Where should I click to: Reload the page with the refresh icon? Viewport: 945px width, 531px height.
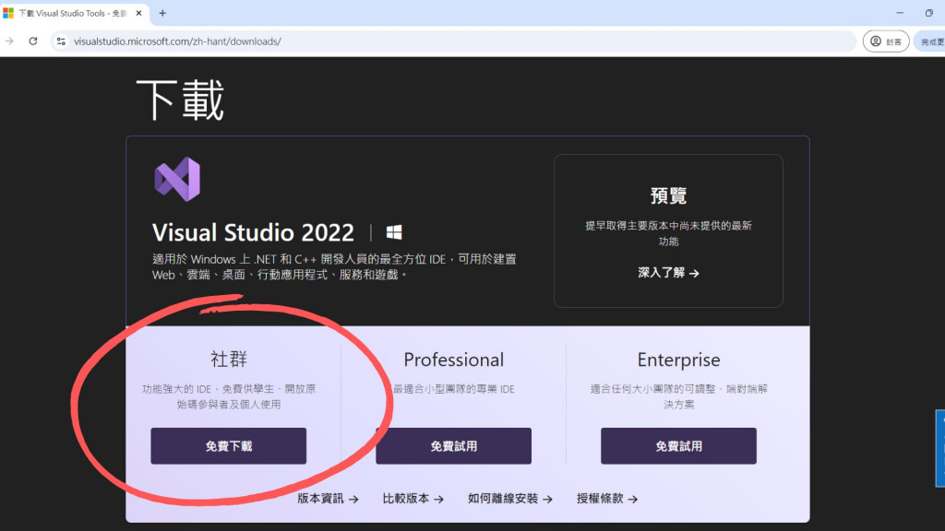tap(33, 41)
